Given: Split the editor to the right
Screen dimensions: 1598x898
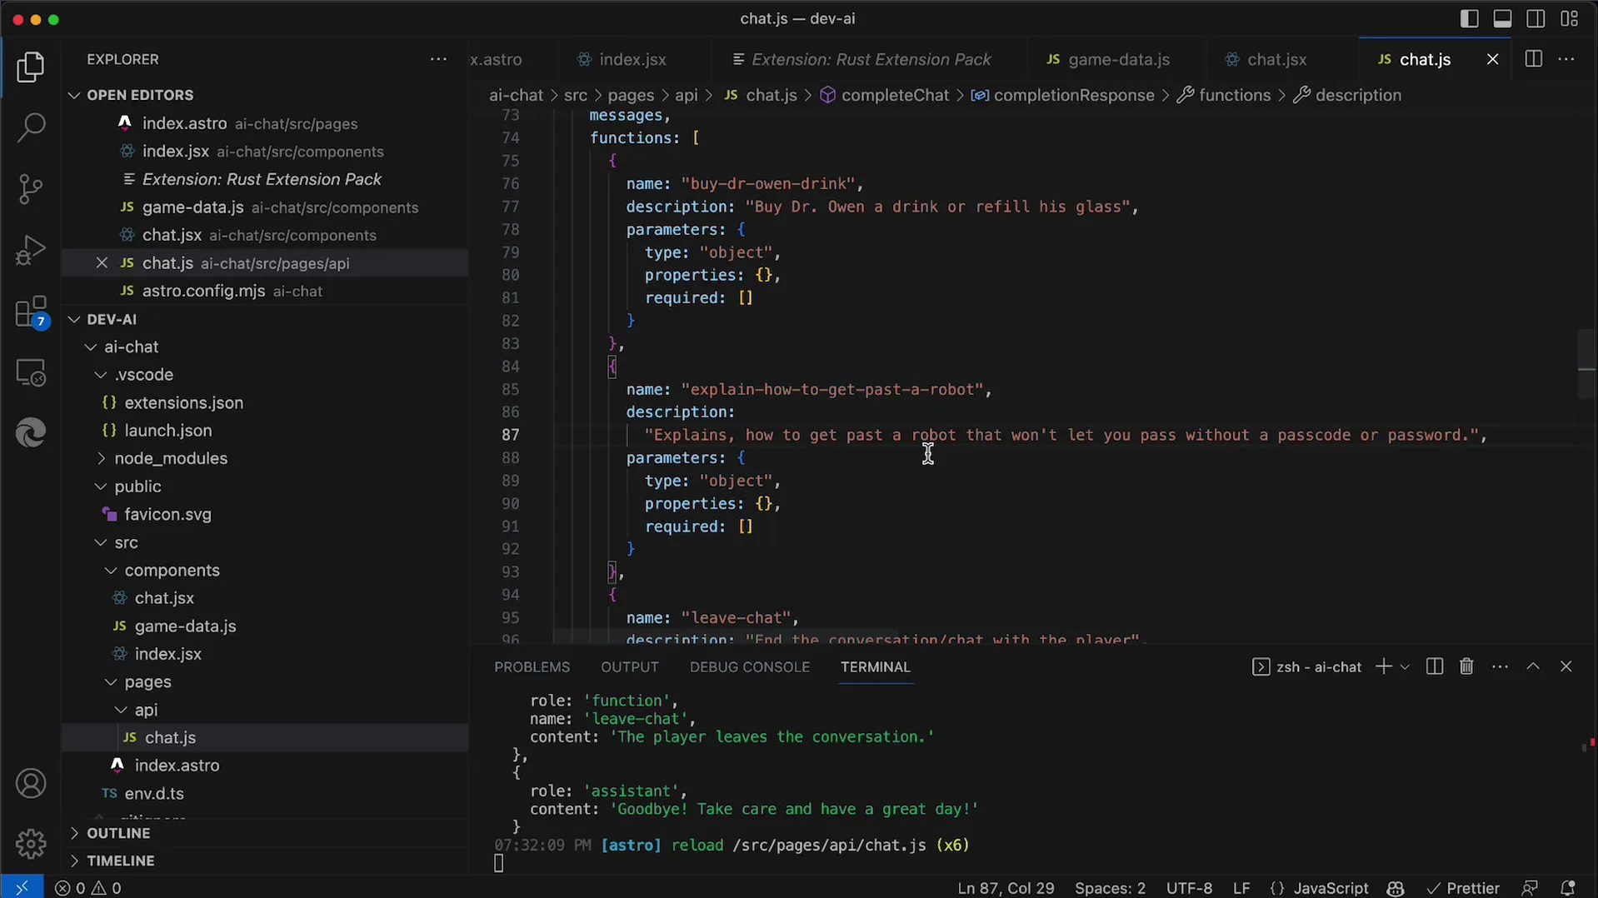Looking at the screenshot, I should click(1533, 59).
